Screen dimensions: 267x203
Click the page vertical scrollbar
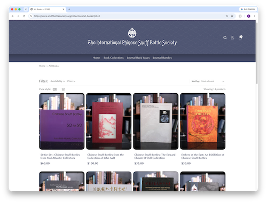point(257,53)
